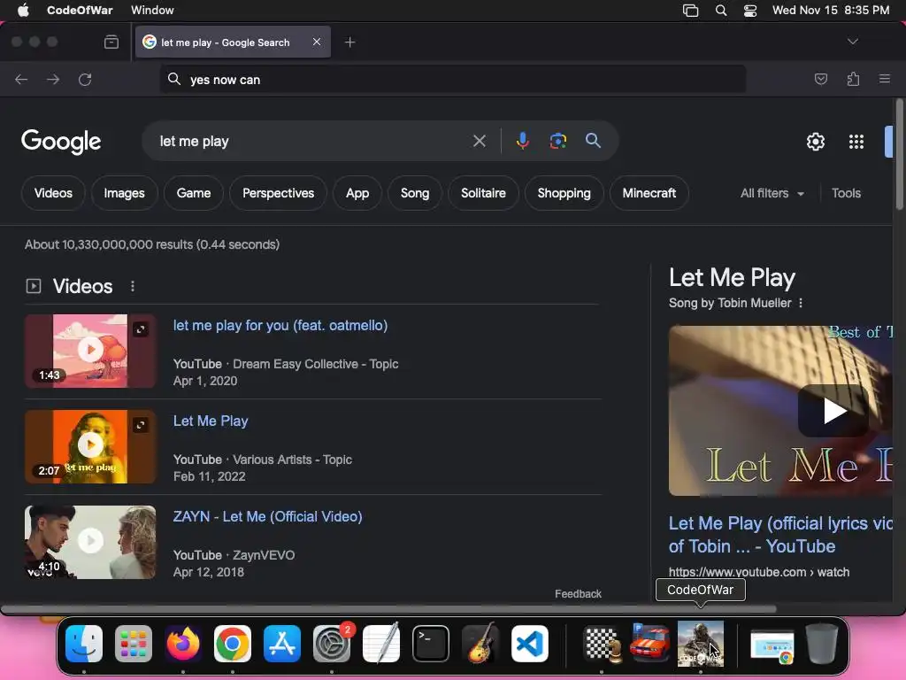This screenshot has width=906, height=680.
Task: Open Launchpad from the Dock
Action: click(x=134, y=644)
